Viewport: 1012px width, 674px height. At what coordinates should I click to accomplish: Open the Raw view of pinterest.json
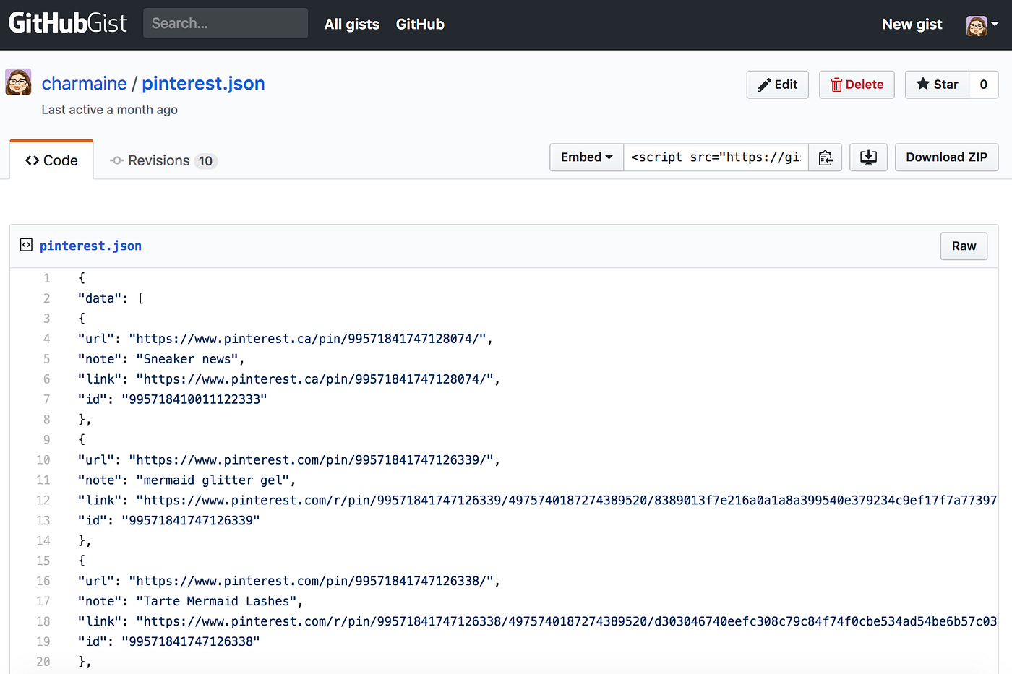tap(964, 246)
